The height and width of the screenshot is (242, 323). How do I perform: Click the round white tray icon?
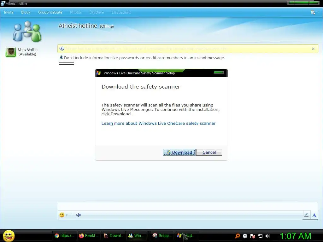[x=245, y=236]
